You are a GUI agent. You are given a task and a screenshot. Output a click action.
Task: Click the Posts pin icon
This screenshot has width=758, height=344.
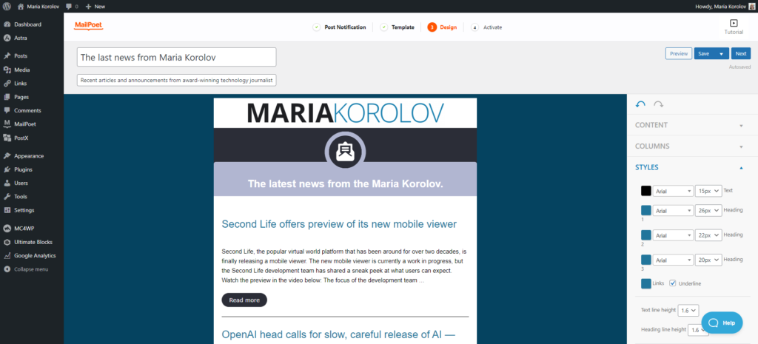click(7, 56)
